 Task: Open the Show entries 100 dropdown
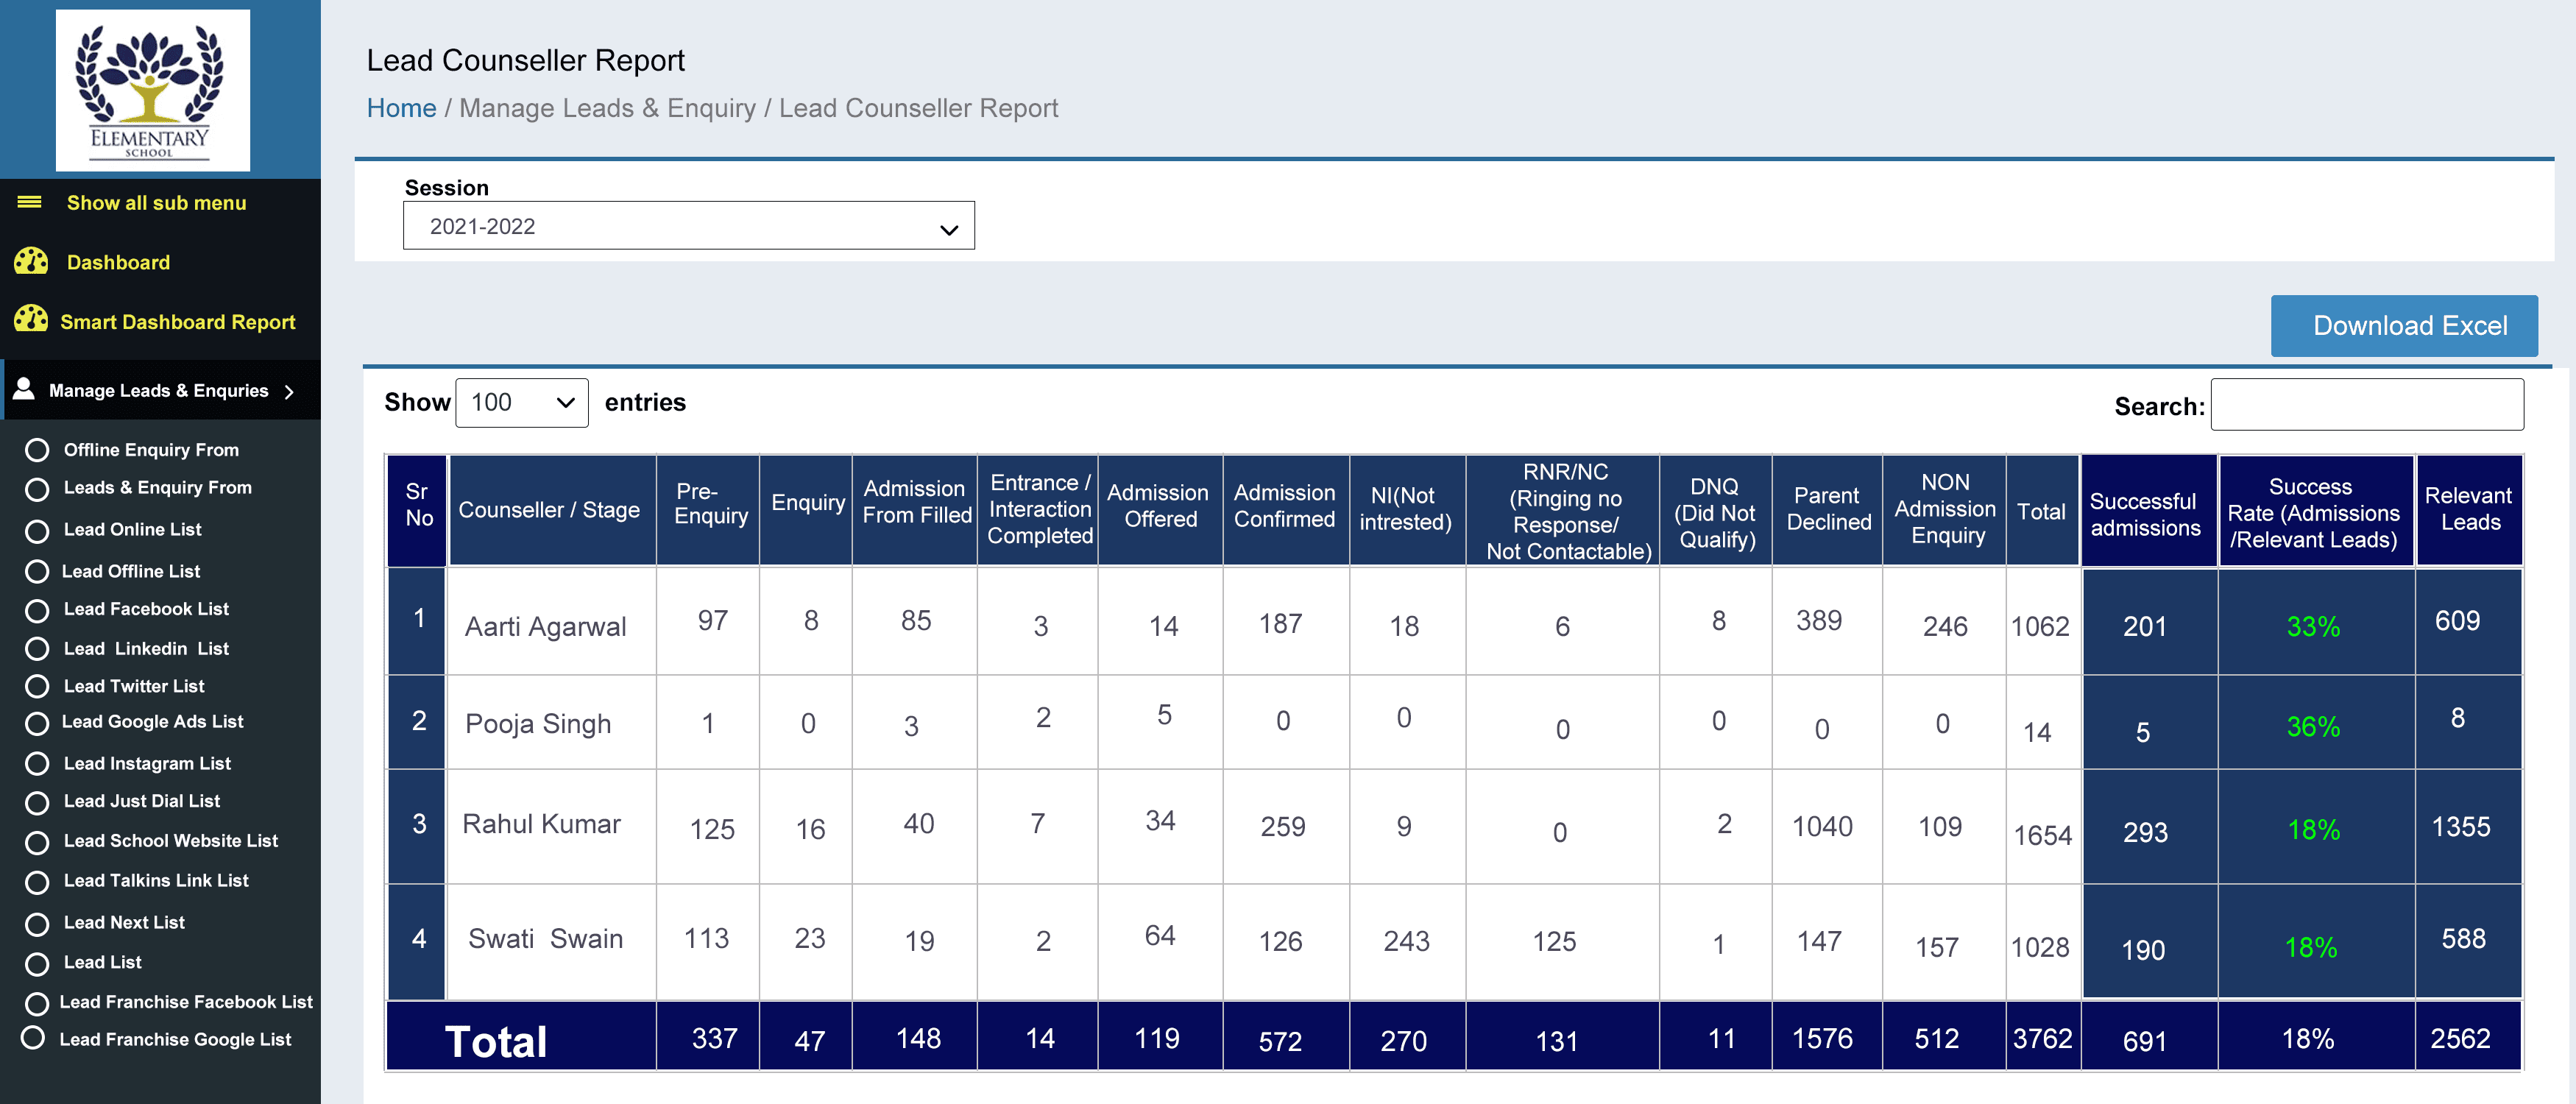pos(521,403)
